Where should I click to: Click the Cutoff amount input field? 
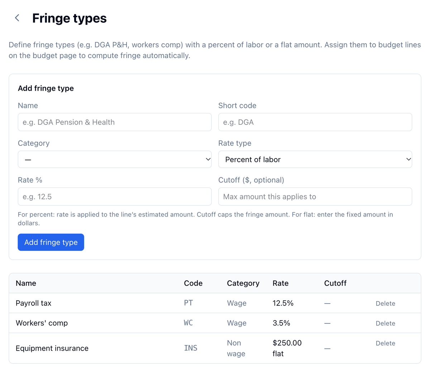click(x=315, y=196)
